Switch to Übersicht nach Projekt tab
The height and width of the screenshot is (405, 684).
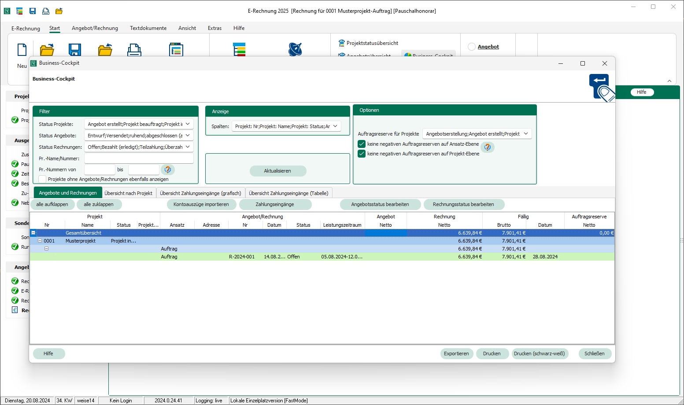[129, 193]
